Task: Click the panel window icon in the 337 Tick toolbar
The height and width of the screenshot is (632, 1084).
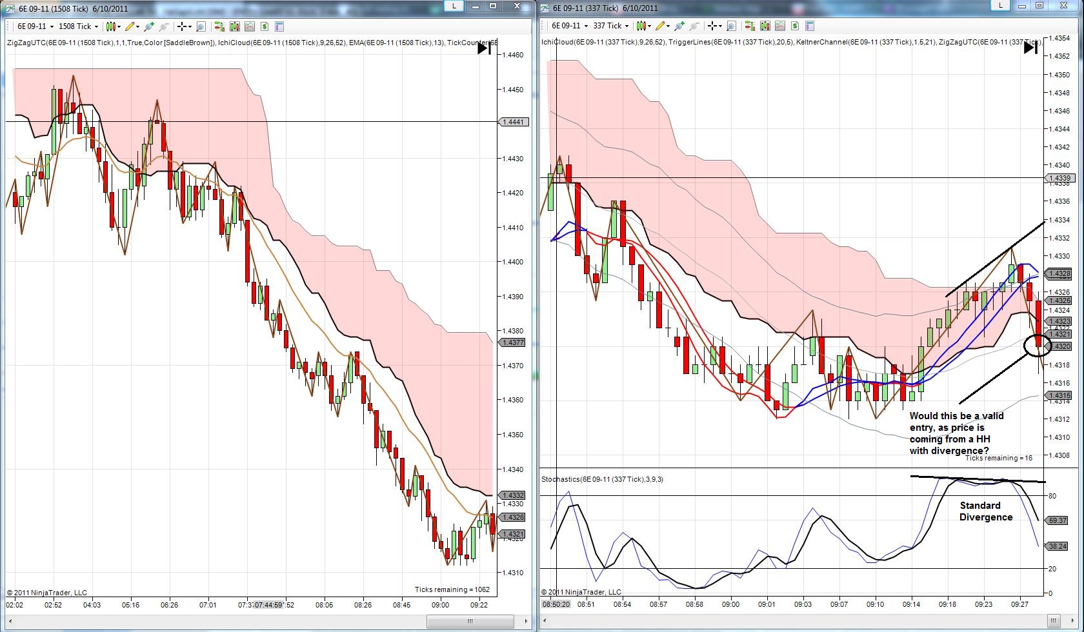Action: click(810, 26)
